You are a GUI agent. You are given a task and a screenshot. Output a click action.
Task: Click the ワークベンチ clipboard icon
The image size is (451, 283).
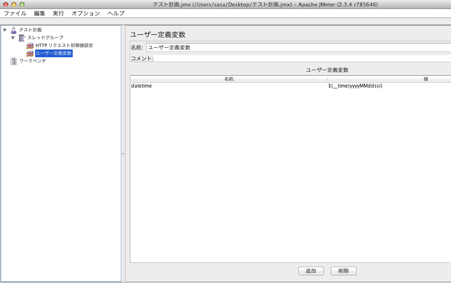point(14,61)
